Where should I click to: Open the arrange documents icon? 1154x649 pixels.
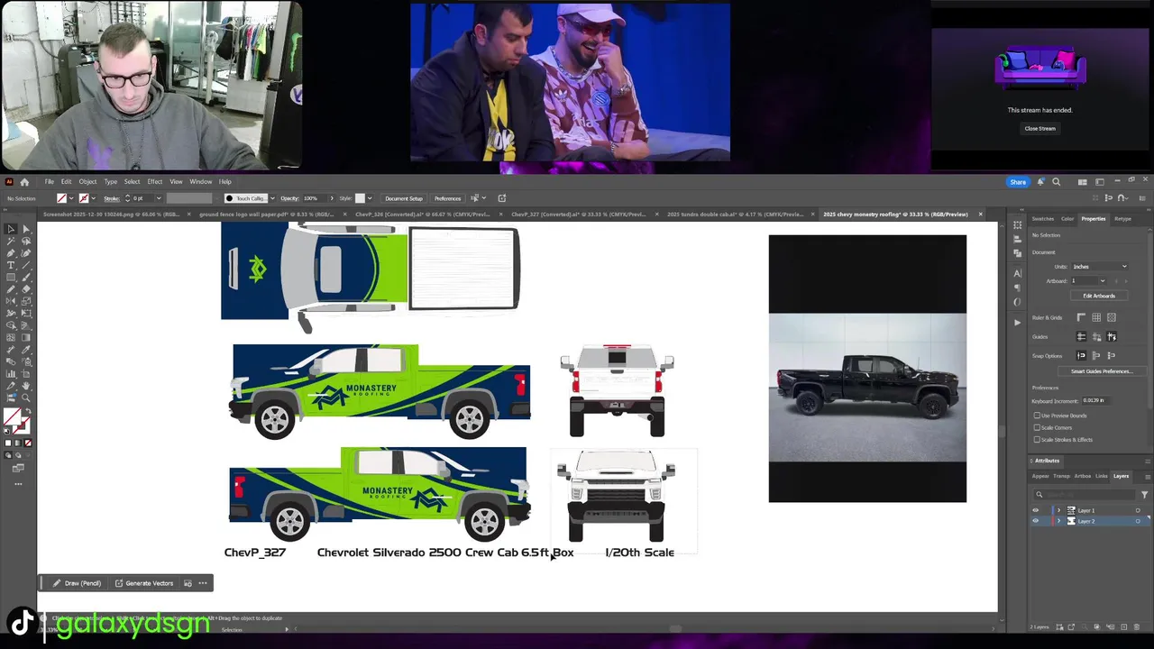click(1082, 182)
